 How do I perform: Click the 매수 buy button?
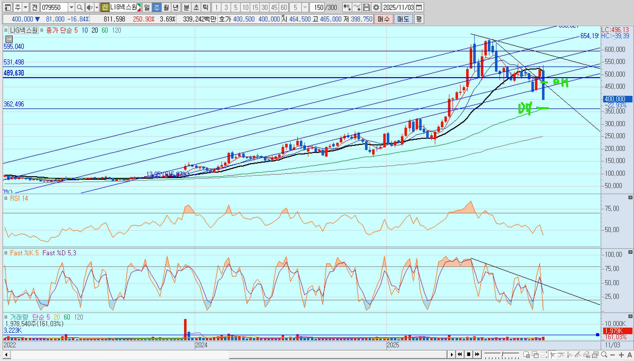[x=383, y=19]
